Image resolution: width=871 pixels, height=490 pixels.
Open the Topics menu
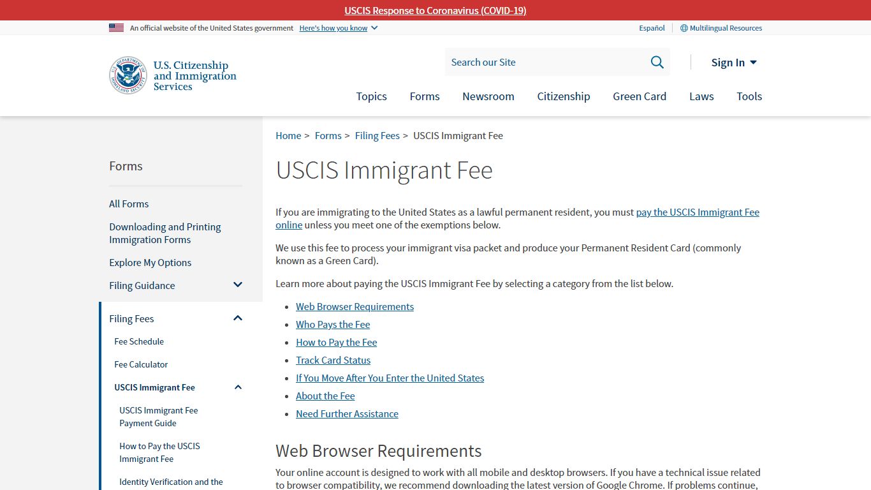click(x=371, y=96)
